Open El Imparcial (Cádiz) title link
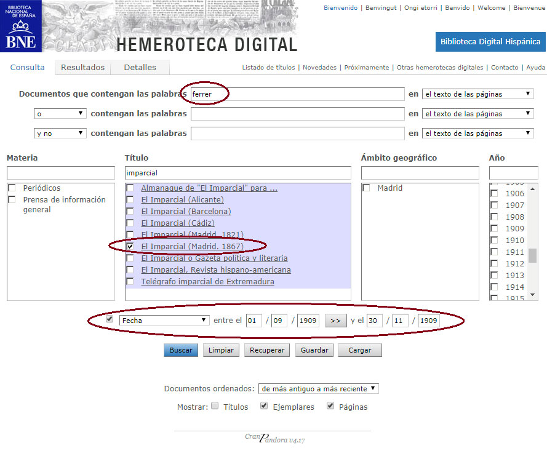 178,223
